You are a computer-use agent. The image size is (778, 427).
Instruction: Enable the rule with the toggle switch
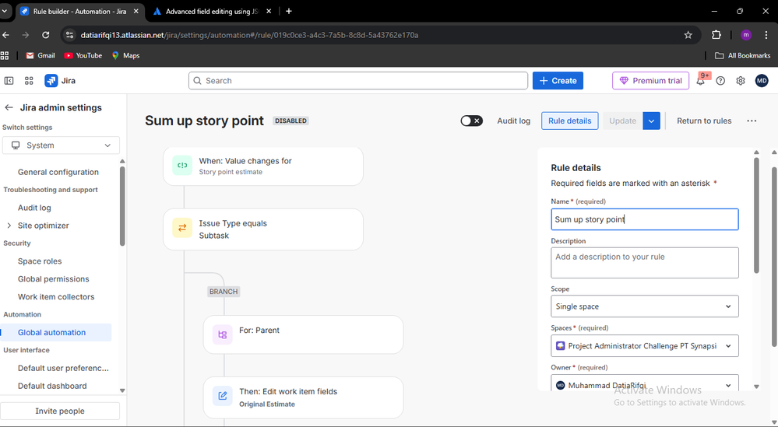tap(471, 121)
